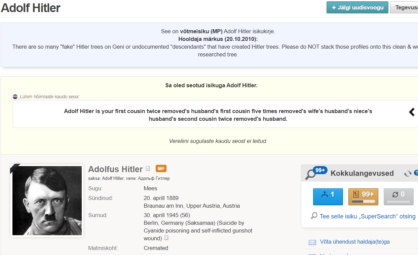Open the 'Tee selle isiku SuperSearch otsing' link
The image size is (418, 255).
(x=367, y=216)
